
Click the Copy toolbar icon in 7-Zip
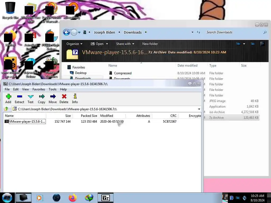pyautogui.click(x=42, y=99)
